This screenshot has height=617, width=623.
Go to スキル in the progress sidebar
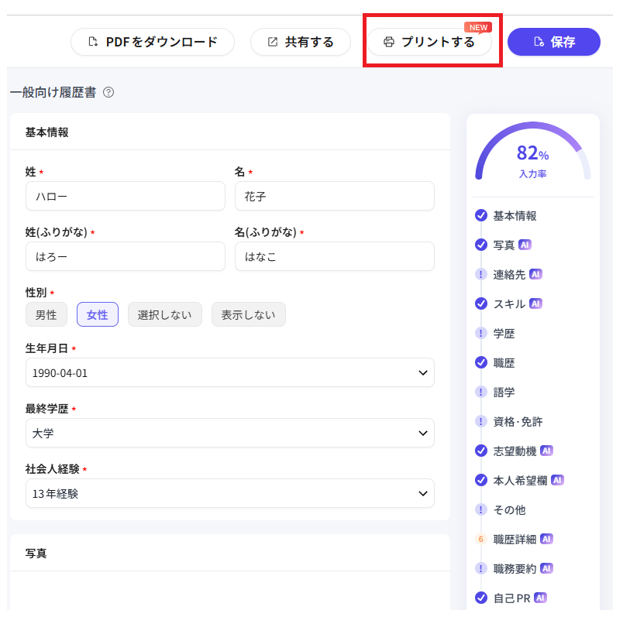509,303
